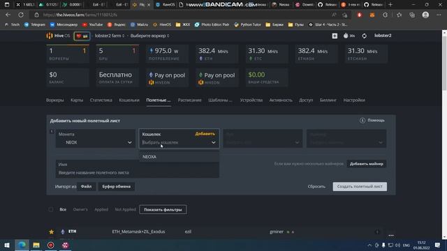Import from Файл button
Viewport: 447px width, 251px height.
tap(86, 187)
